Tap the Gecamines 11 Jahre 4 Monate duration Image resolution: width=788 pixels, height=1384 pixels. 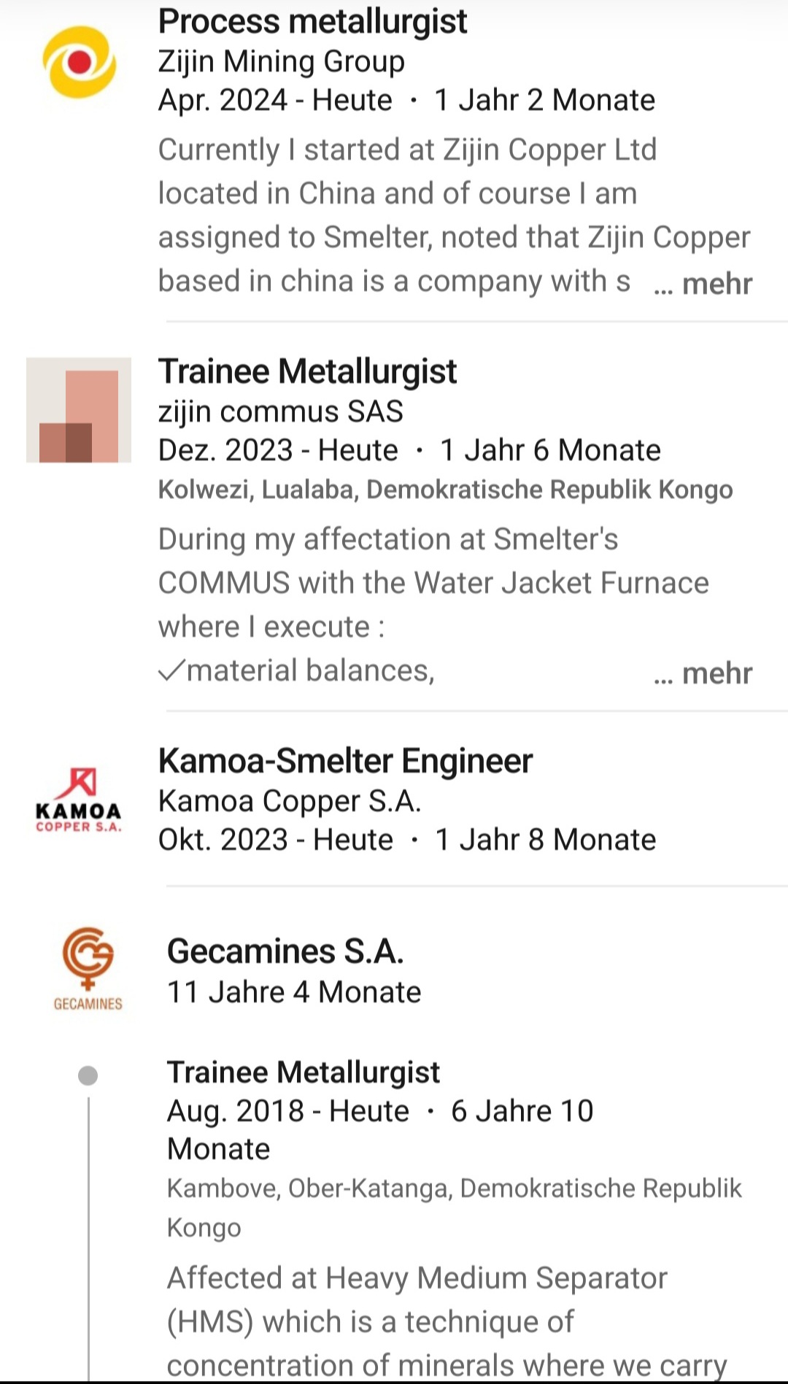(294, 992)
